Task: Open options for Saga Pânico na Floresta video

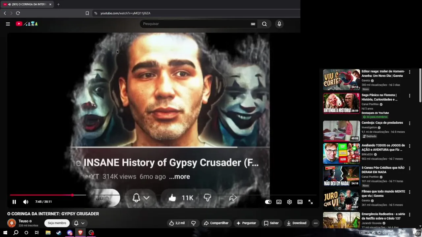Action: [x=409, y=95]
